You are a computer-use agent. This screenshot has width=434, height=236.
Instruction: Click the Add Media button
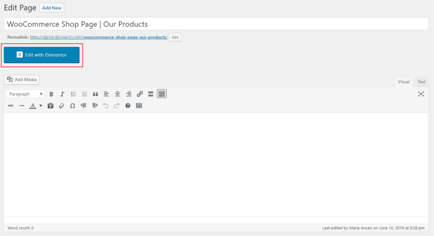coord(22,80)
